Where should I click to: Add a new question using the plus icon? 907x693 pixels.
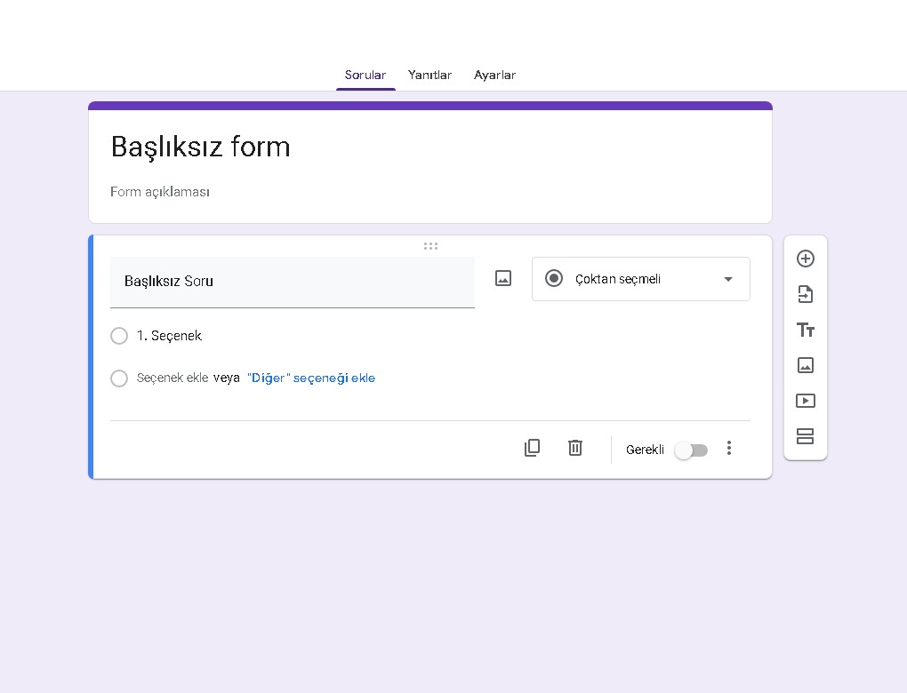coord(805,259)
